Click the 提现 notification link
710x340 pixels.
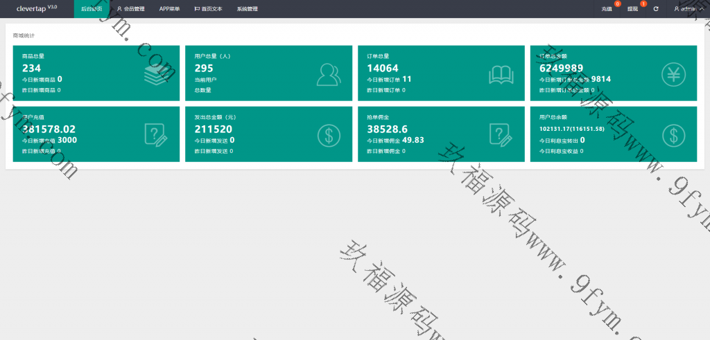pyautogui.click(x=632, y=9)
